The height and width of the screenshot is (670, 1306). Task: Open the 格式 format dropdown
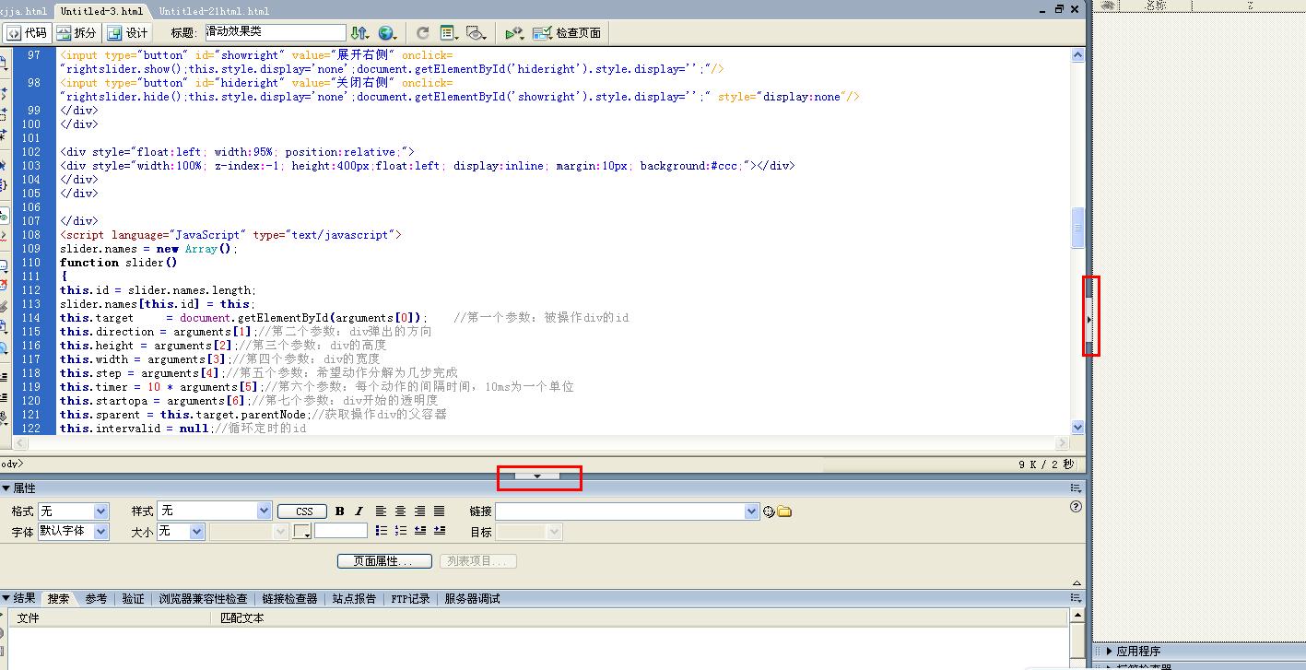click(x=74, y=511)
